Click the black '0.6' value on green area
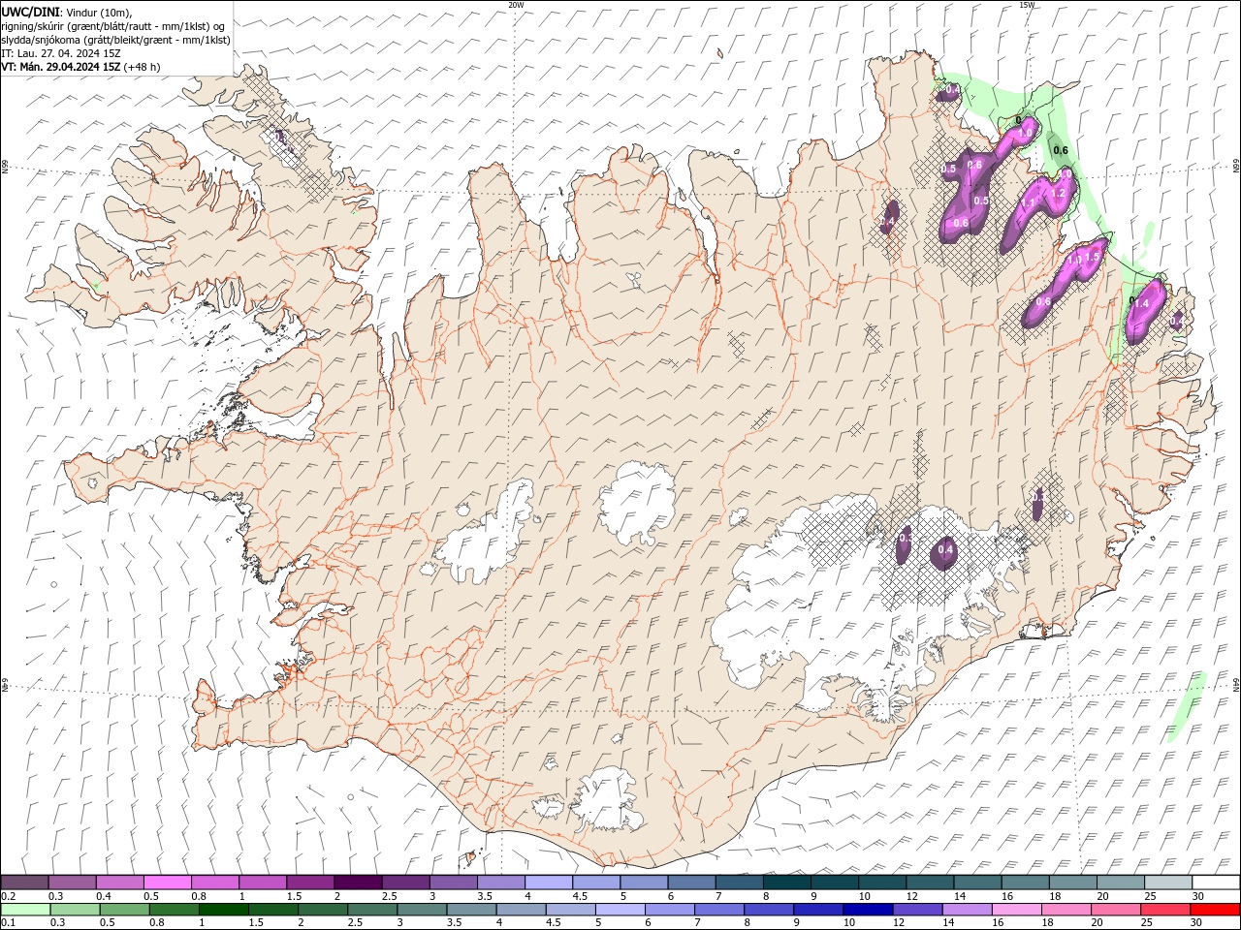This screenshot has width=1241, height=930. 1061,150
